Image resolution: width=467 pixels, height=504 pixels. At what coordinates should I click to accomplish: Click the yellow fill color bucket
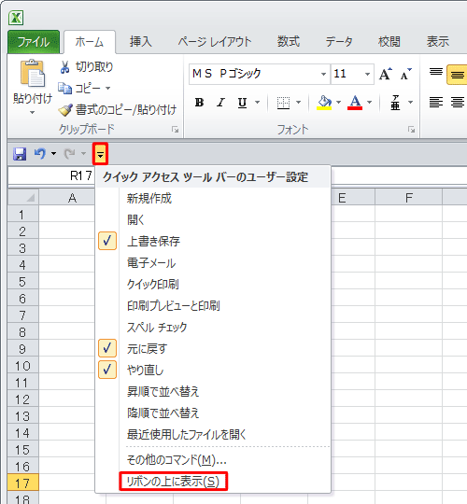coord(324,103)
